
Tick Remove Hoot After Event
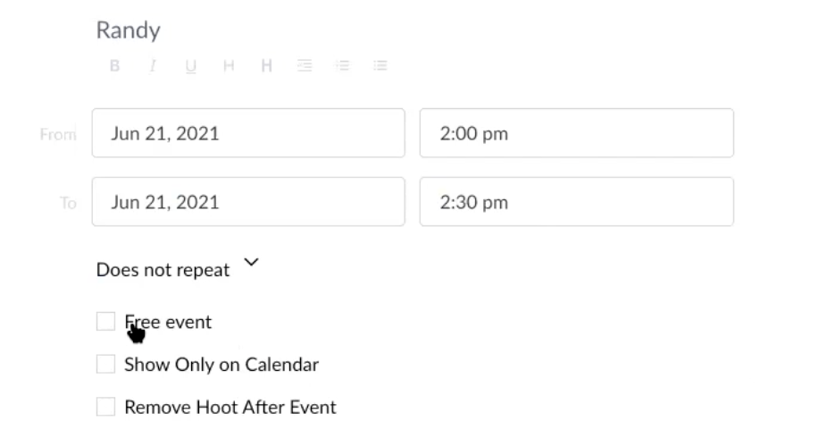(x=106, y=407)
